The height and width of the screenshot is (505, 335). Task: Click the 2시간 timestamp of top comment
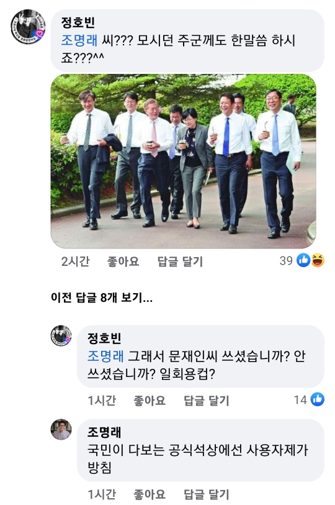click(75, 261)
